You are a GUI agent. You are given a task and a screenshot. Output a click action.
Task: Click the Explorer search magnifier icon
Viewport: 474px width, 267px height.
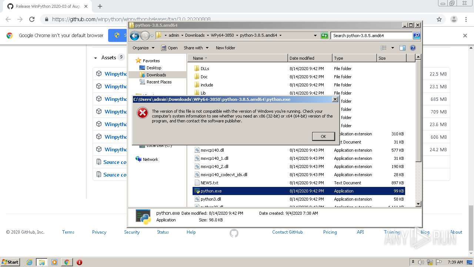[417, 36]
